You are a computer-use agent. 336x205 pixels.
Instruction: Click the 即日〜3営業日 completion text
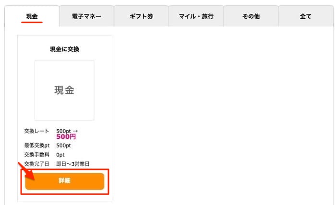pyautogui.click(x=73, y=164)
